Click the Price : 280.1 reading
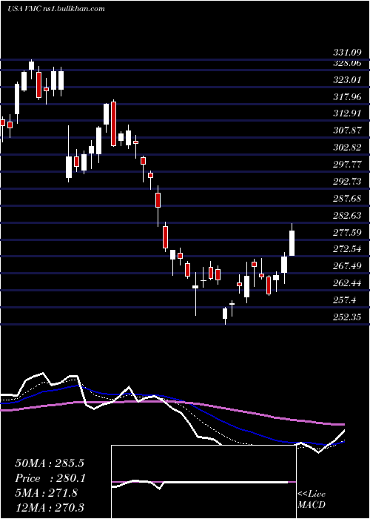The height and width of the screenshot is (519, 370). pyautogui.click(x=50, y=479)
